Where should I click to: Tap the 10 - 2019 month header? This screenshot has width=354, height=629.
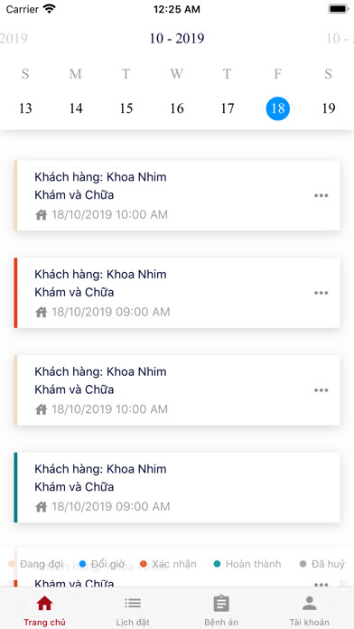pyautogui.click(x=177, y=39)
